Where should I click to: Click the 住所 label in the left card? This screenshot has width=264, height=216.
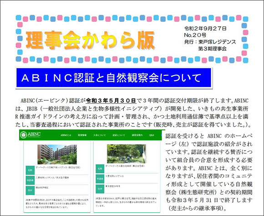30,191
